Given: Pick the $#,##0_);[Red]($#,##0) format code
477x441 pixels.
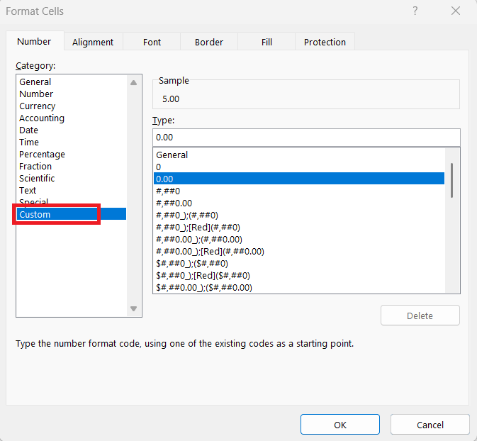Looking at the screenshot, I should [x=299, y=275].
